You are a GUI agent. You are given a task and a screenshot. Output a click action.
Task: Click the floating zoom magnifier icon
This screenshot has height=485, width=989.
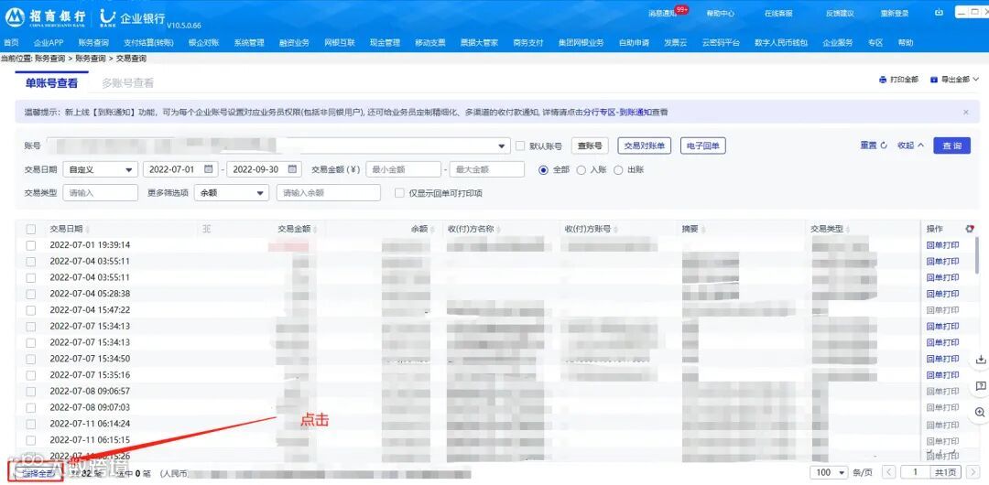pos(980,412)
